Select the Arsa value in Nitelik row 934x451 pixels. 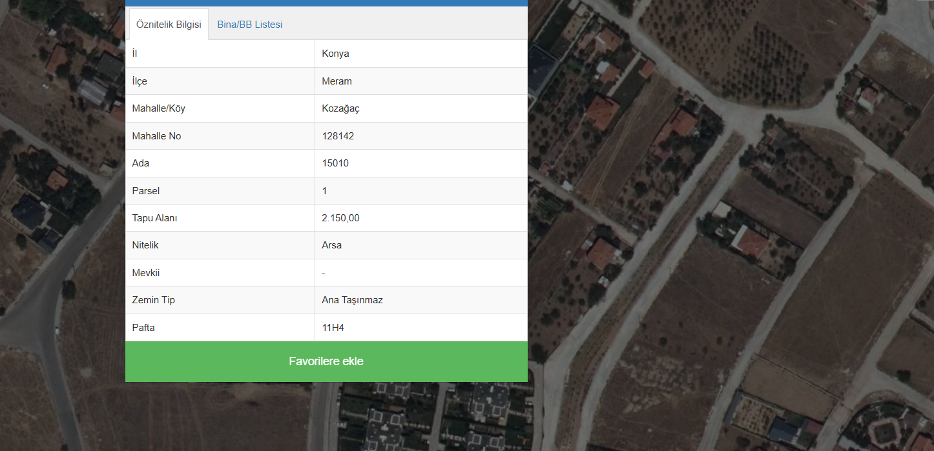(x=331, y=245)
